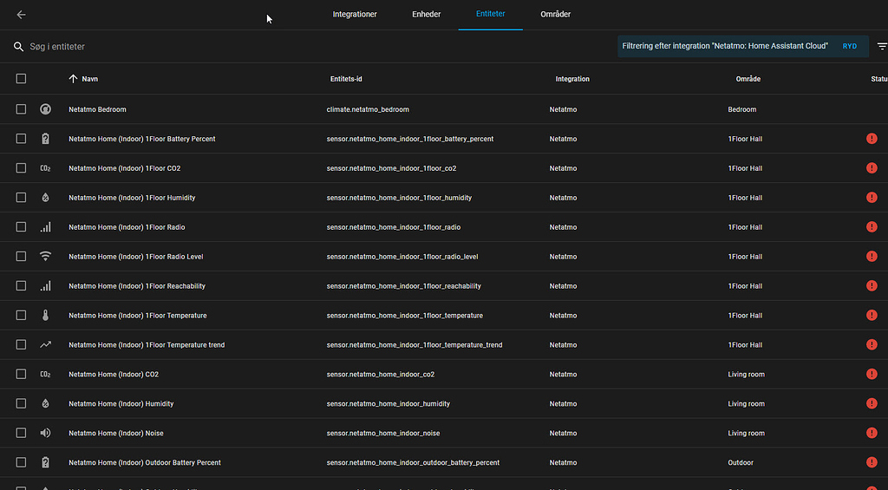Viewport: 888px width, 490px height.
Task: Toggle the select-all checkbox in header
Action: coord(21,79)
